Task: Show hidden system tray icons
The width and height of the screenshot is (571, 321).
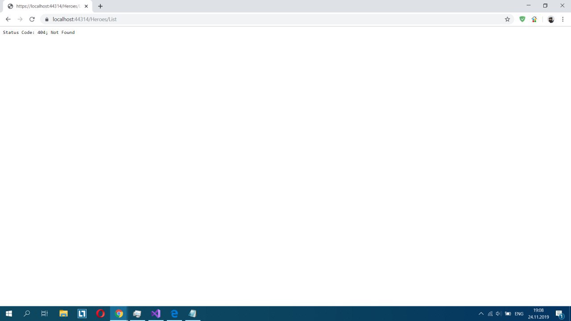Action: click(481, 314)
